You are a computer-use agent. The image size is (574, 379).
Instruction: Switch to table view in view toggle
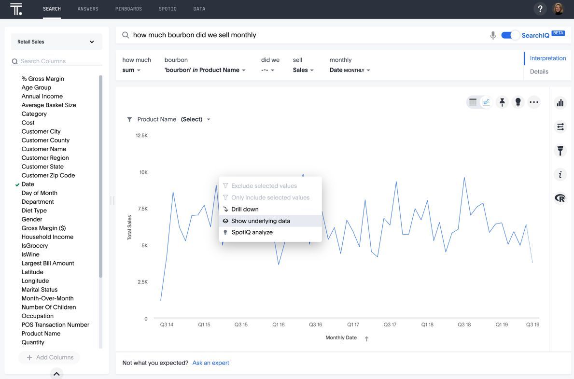[473, 102]
